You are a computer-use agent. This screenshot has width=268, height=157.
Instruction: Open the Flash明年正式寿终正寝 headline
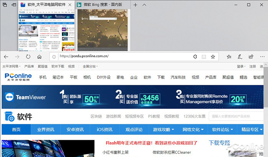[x=152, y=143]
